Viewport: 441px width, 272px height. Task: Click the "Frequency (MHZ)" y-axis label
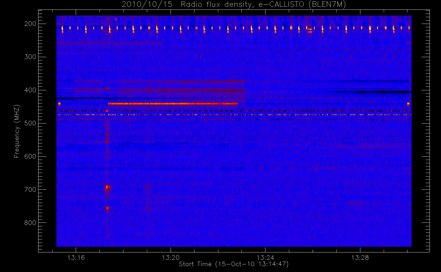pyautogui.click(x=17, y=131)
